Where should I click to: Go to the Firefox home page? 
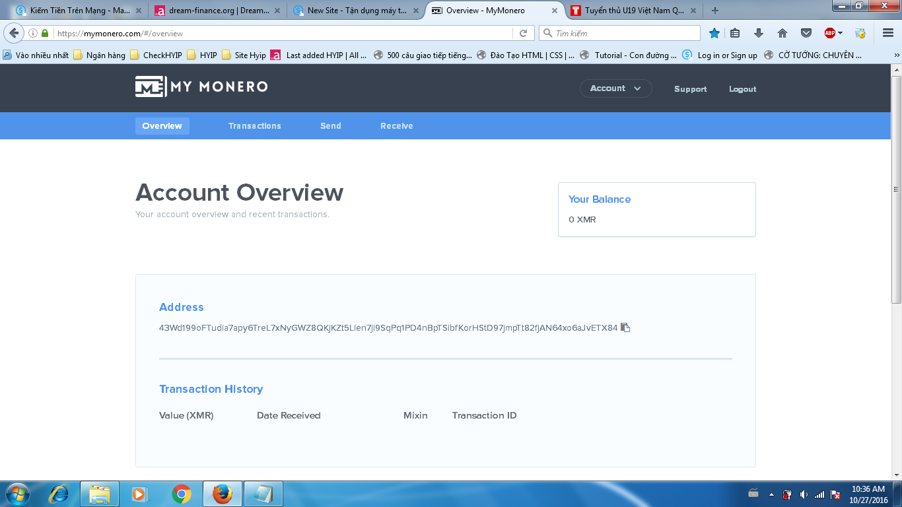point(782,33)
